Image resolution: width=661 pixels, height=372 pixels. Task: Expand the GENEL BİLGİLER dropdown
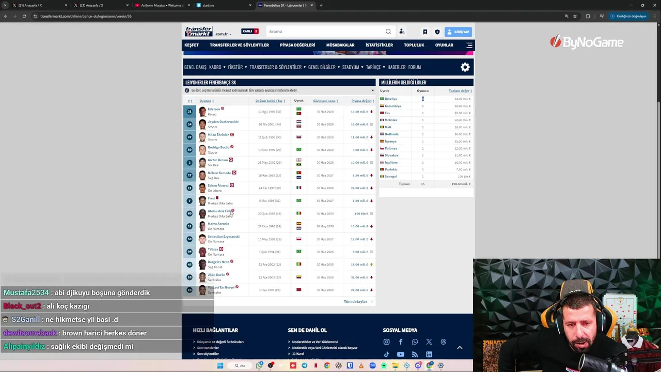[324, 67]
